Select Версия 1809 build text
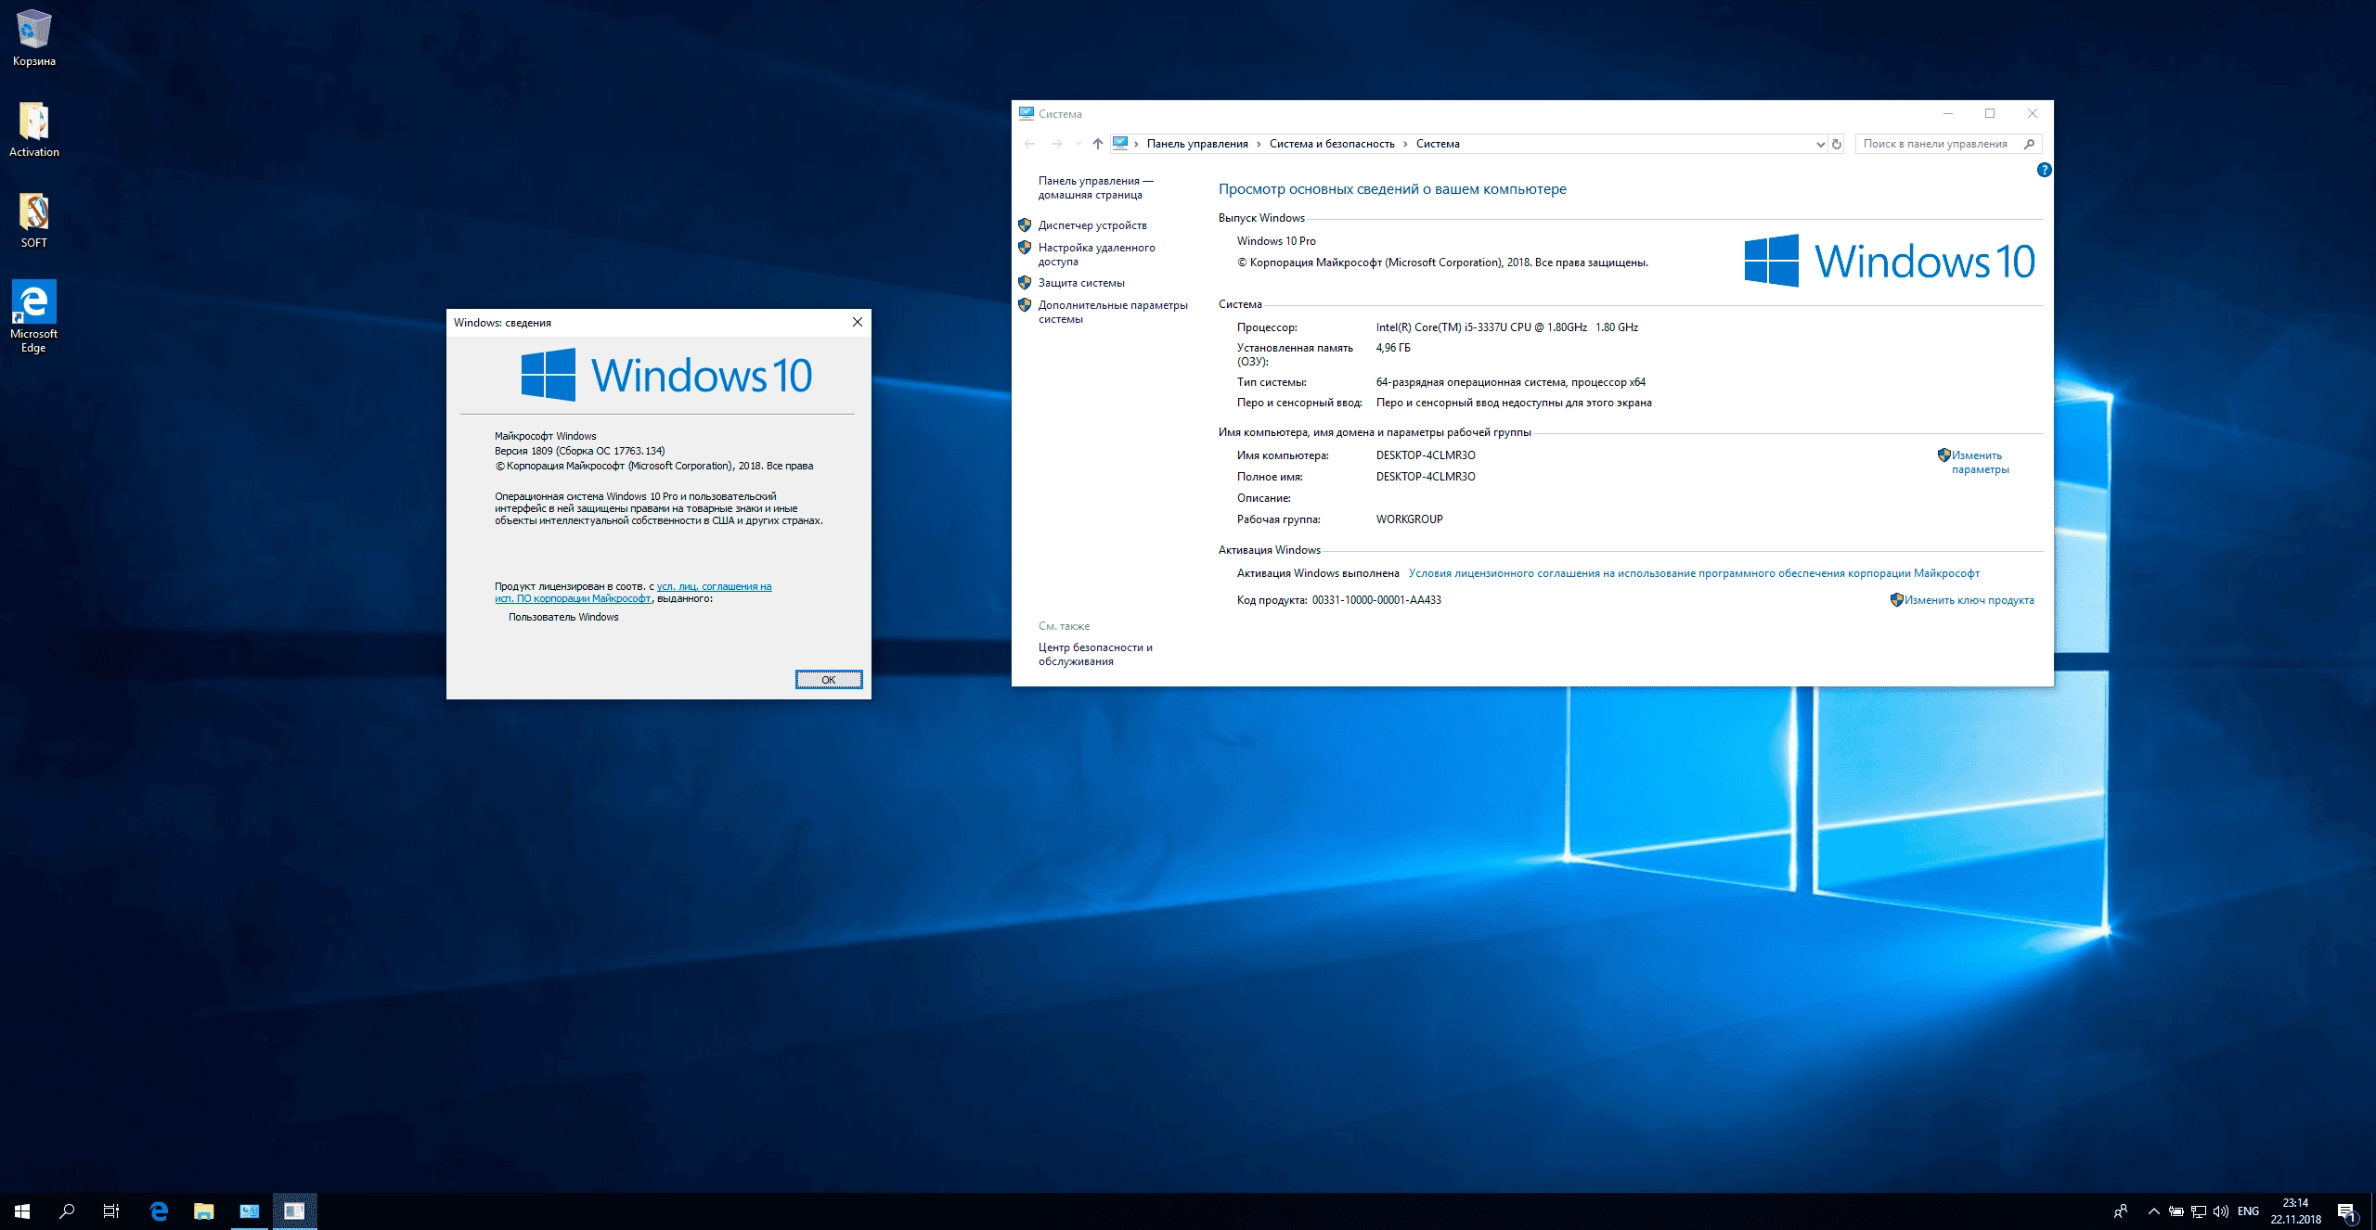 579,451
